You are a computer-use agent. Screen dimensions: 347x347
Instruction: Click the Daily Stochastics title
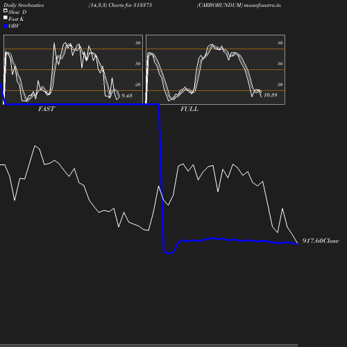click(x=24, y=6)
